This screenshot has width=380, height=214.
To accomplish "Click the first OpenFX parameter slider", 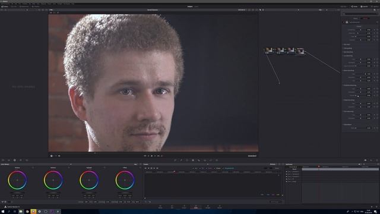I will coord(360,30).
